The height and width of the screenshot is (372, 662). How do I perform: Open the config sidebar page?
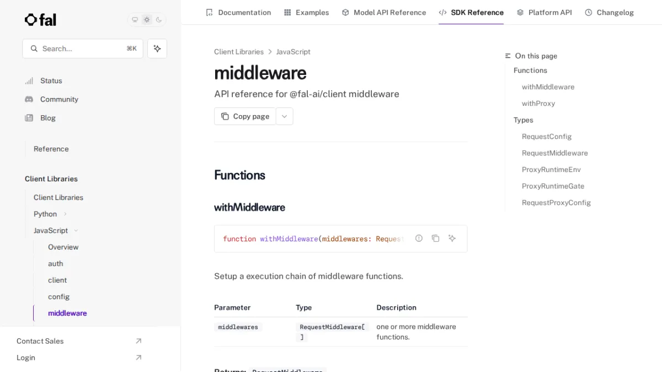(59, 296)
